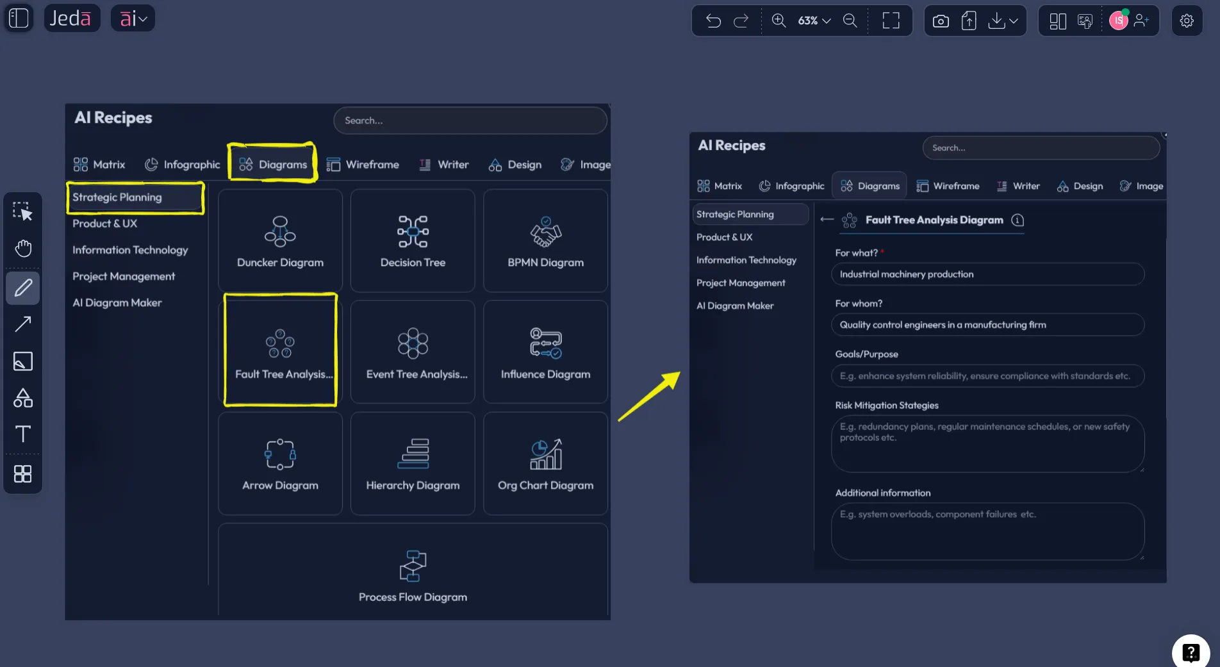Viewport: 1220px width, 667px height.
Task: Open the Shapes tool
Action: coord(23,398)
